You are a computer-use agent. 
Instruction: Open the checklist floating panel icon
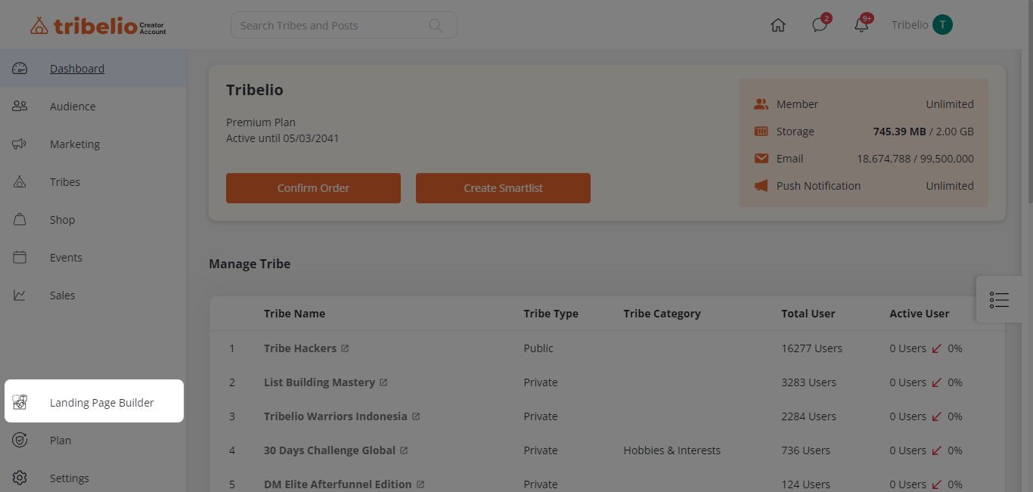pos(999,300)
